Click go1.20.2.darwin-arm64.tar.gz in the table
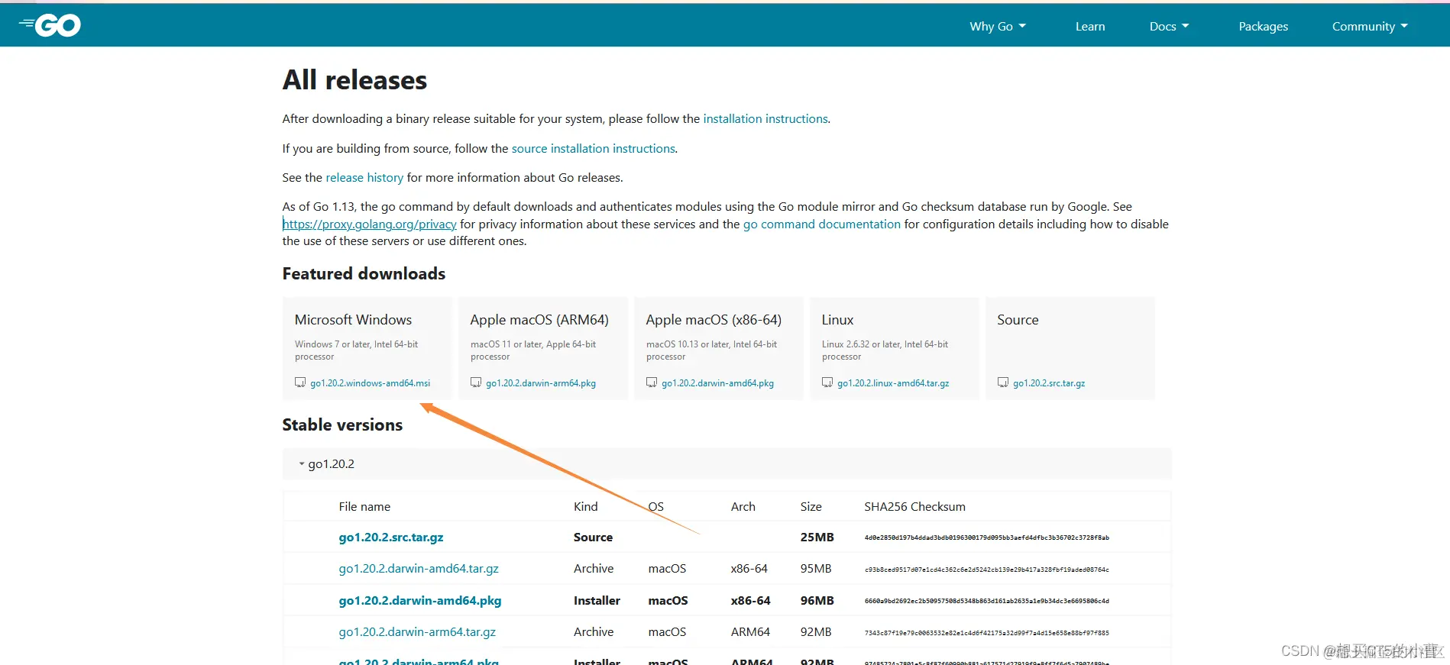Image resolution: width=1450 pixels, height=665 pixels. pos(417,632)
